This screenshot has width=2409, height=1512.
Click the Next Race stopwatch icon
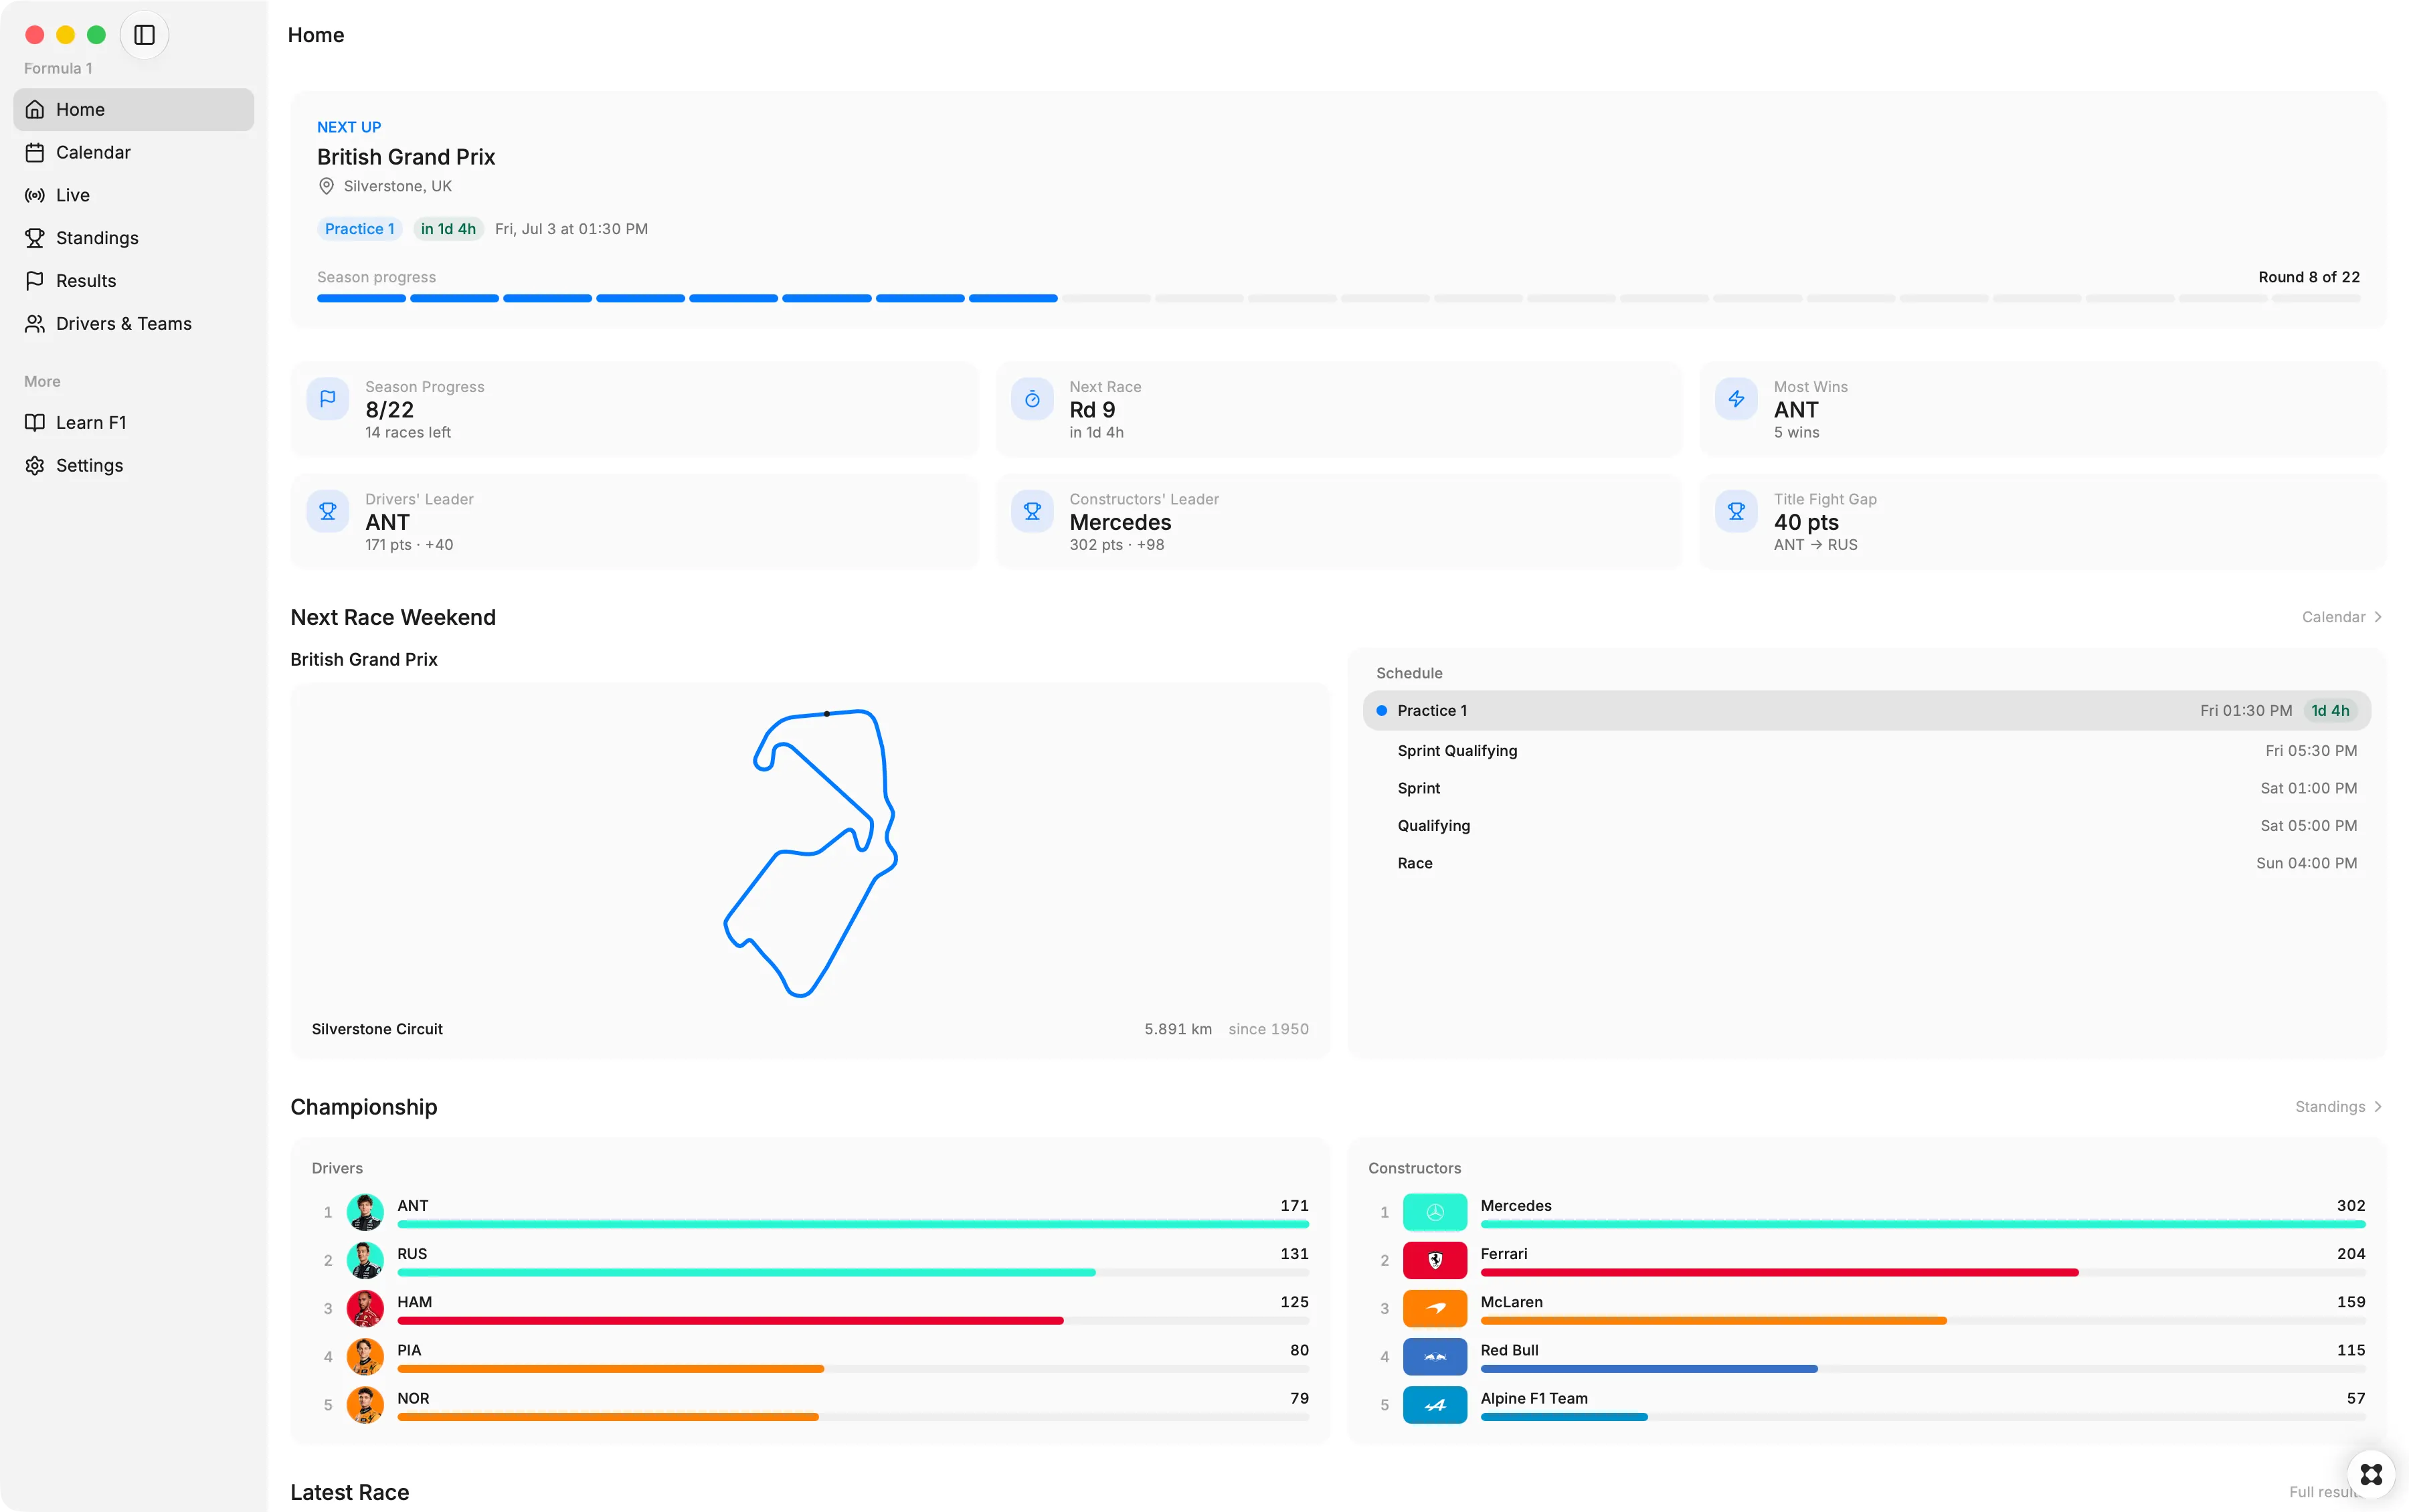[x=1032, y=399]
